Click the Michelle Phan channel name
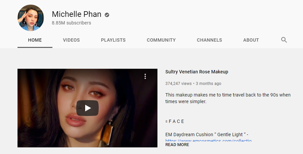 77,14
